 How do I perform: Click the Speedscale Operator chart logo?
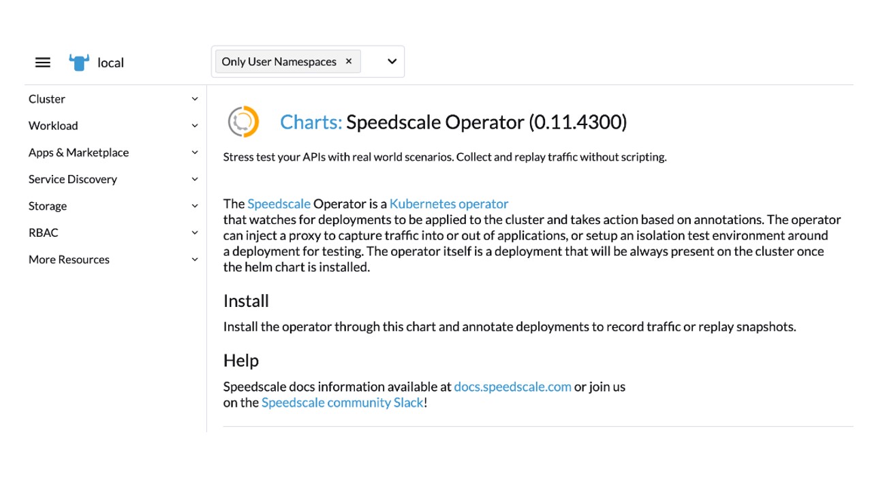(243, 122)
